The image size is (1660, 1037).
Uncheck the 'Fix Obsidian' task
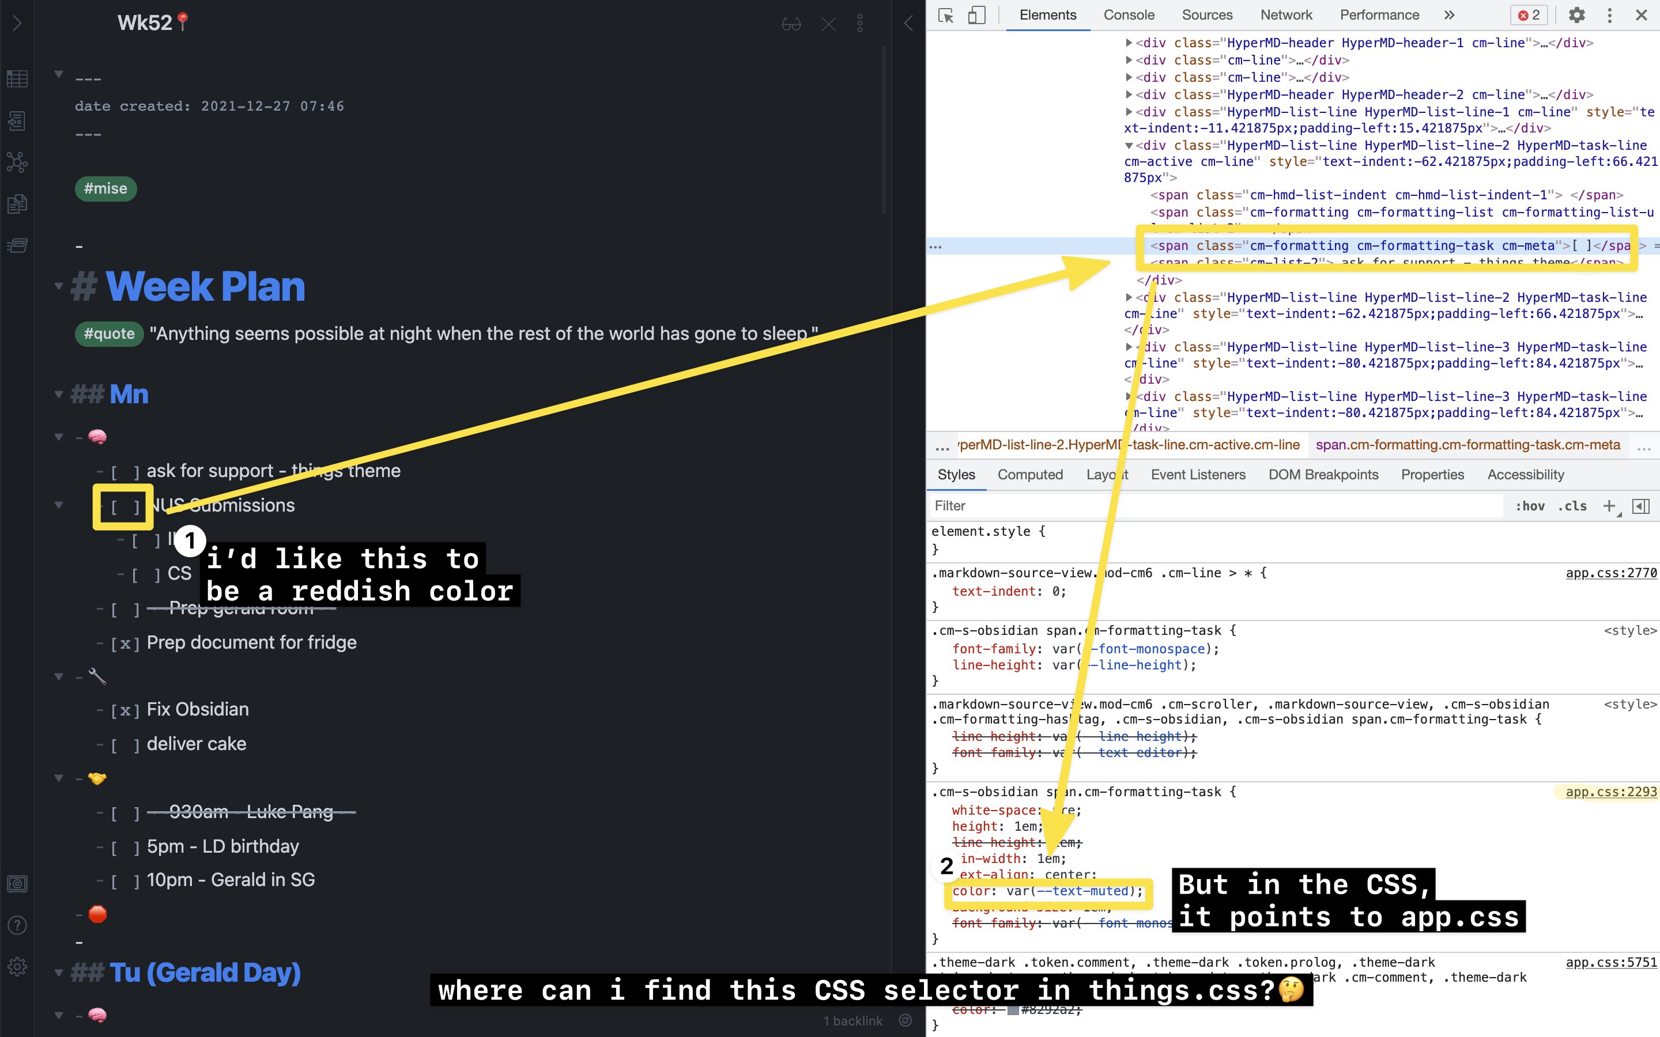tap(126, 710)
